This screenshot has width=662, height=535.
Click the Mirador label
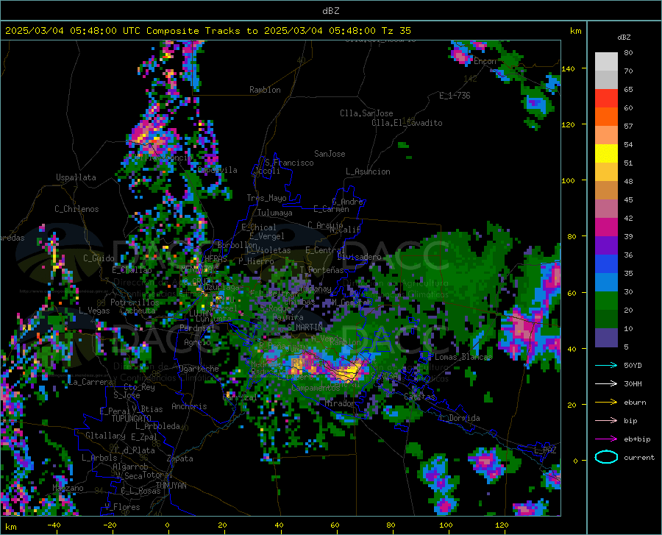pyautogui.click(x=340, y=403)
